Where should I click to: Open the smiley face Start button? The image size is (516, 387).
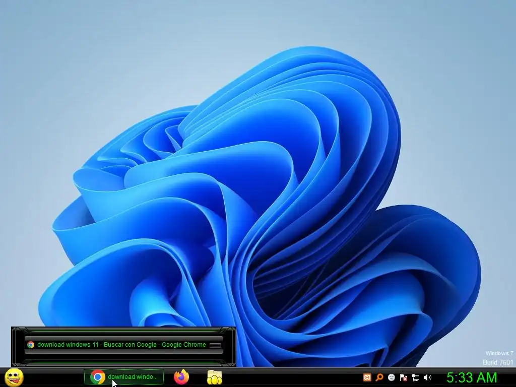[14, 377]
